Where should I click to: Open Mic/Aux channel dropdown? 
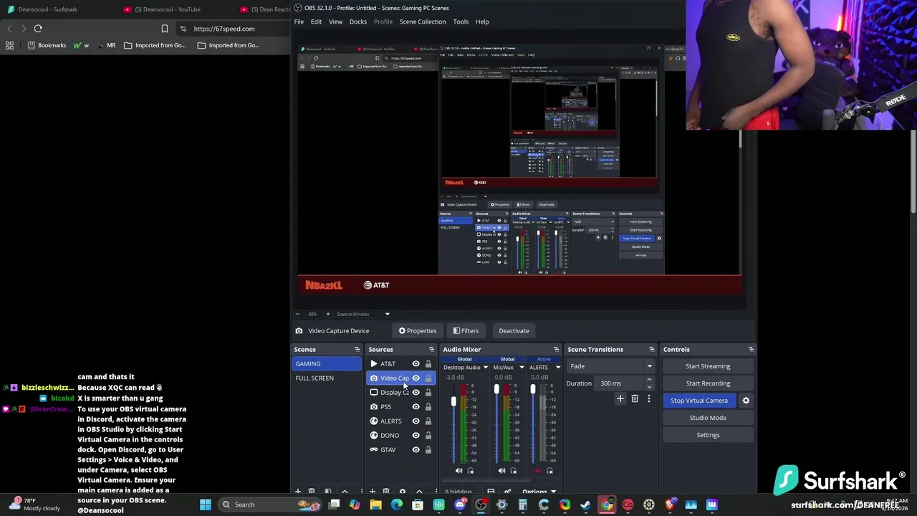click(x=522, y=368)
